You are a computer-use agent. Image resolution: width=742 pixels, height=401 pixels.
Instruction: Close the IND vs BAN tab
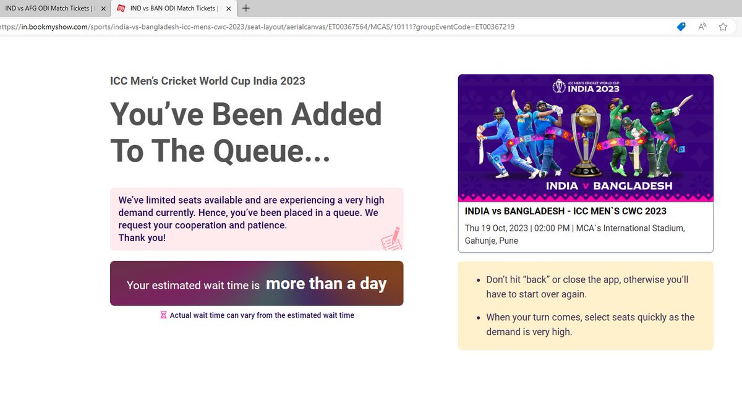tap(229, 9)
